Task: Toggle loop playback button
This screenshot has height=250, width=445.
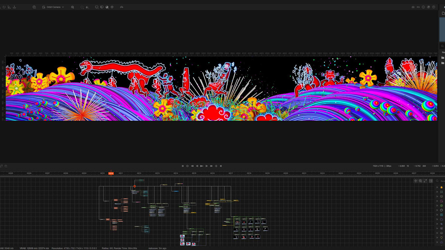Action: coord(216,166)
